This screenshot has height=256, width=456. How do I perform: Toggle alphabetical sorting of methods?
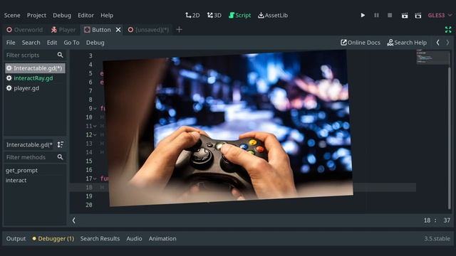[x=60, y=144]
